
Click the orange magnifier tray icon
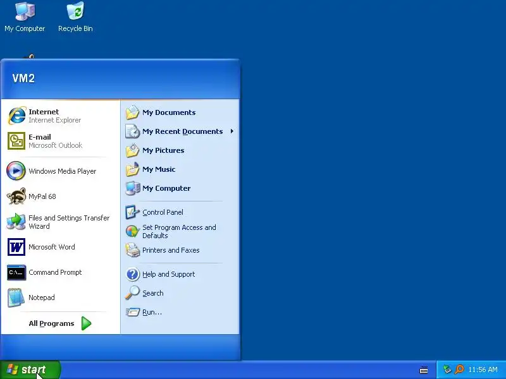pos(459,370)
